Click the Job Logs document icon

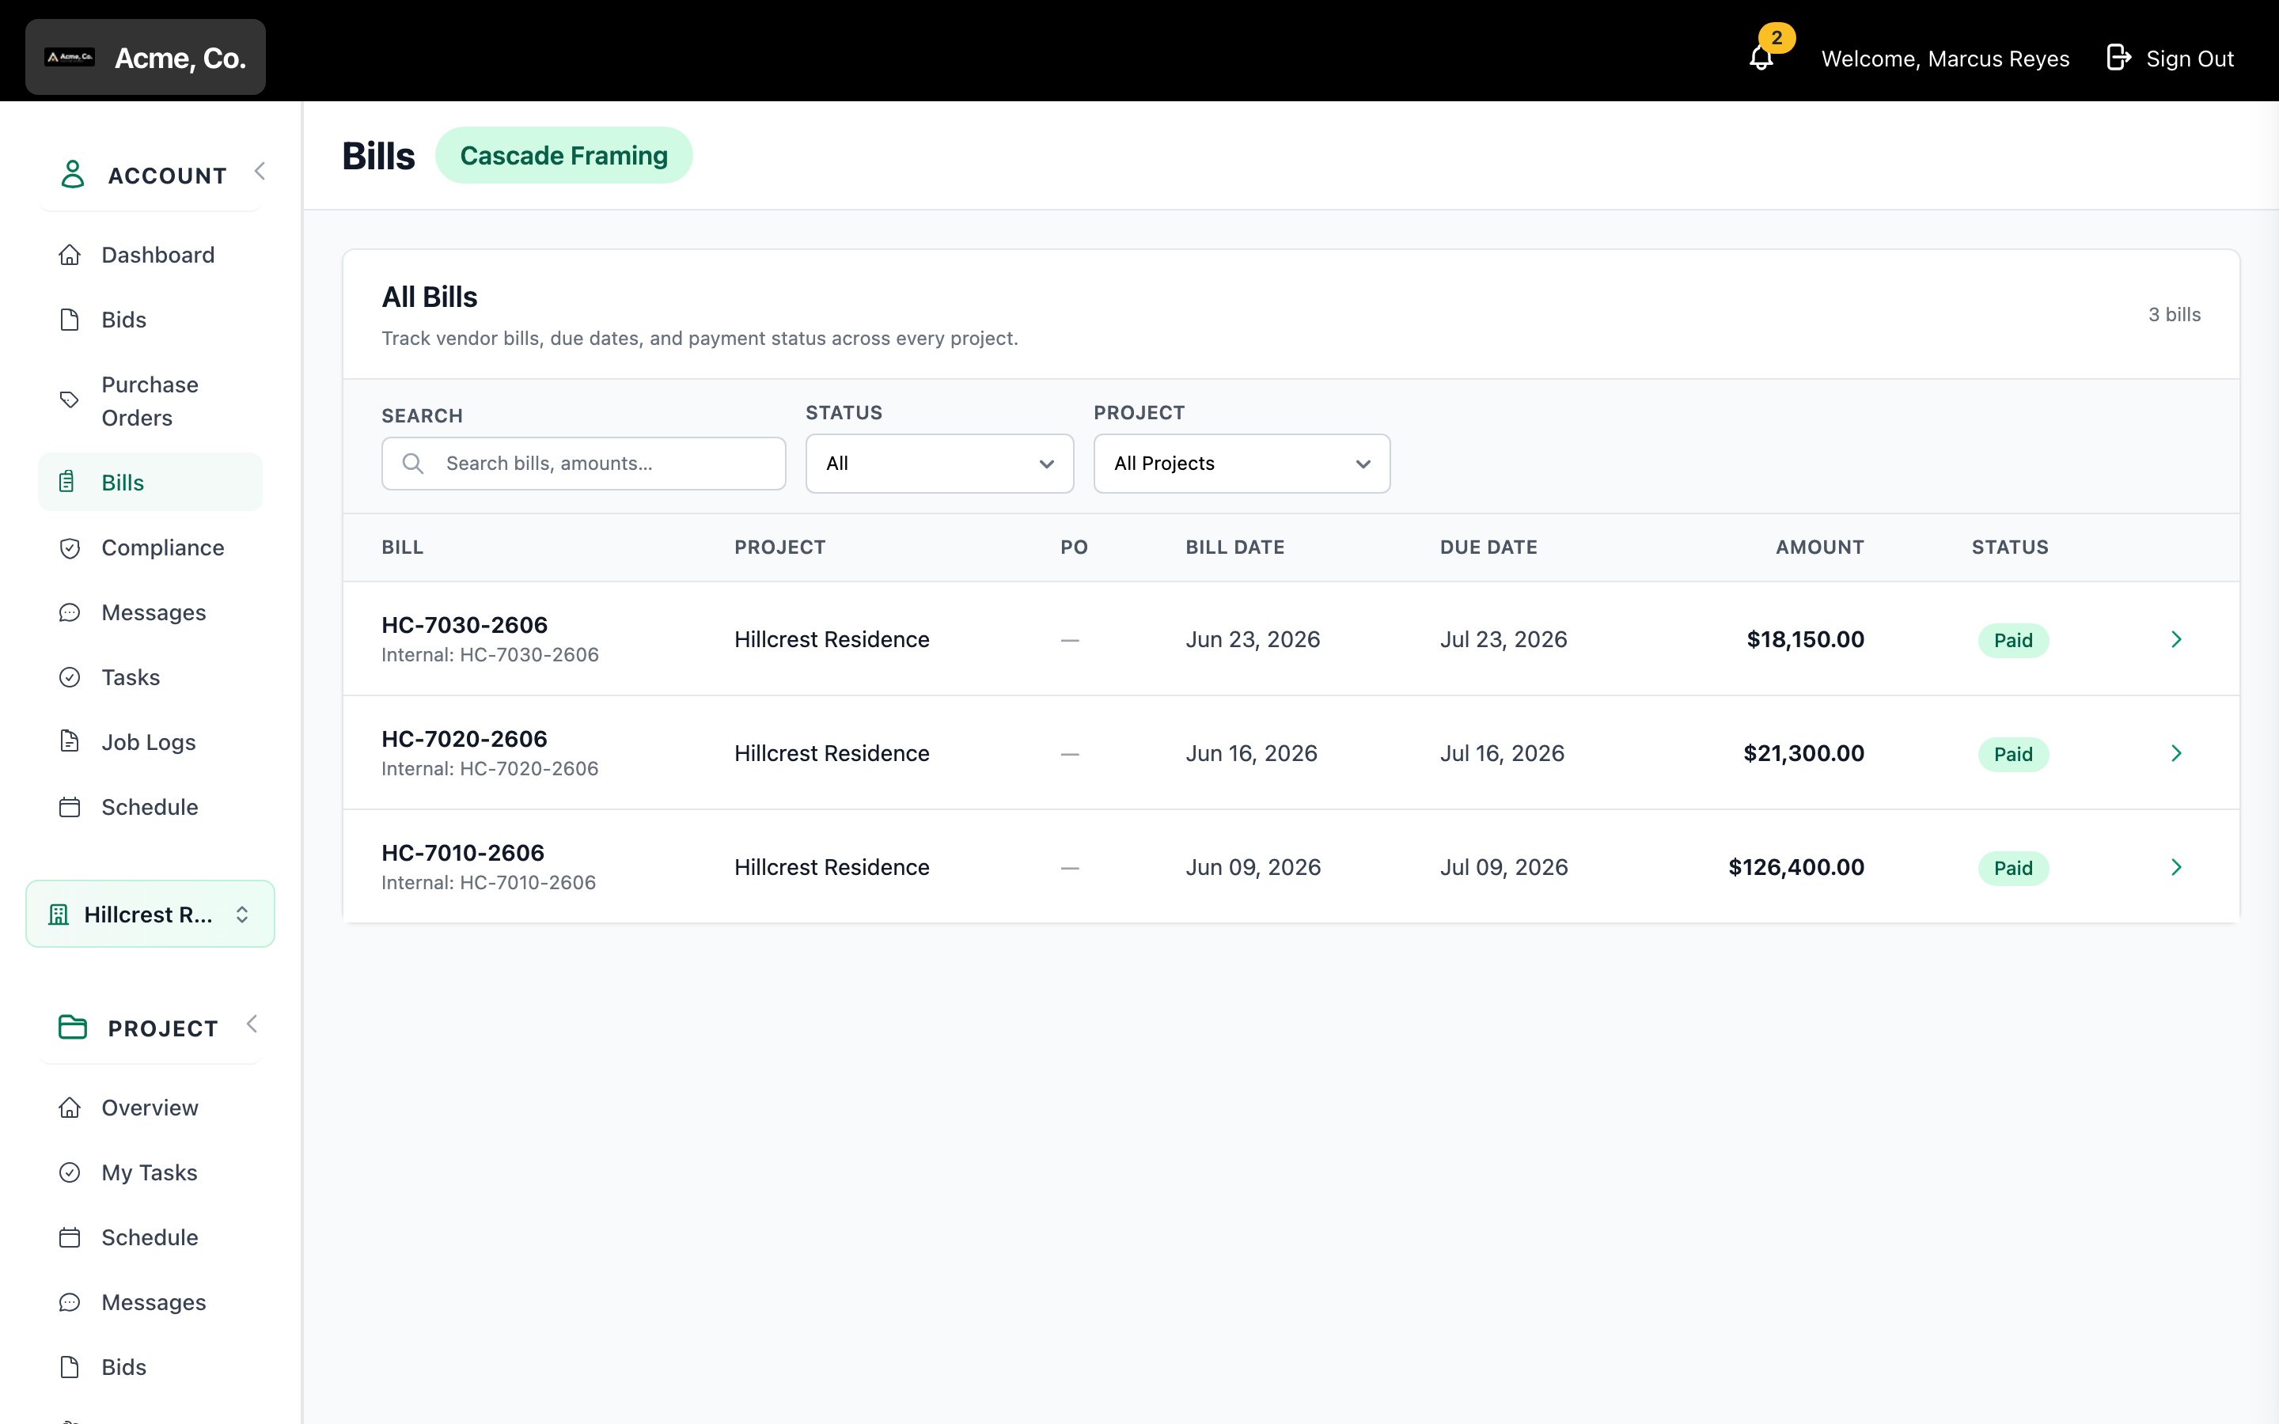click(x=70, y=742)
